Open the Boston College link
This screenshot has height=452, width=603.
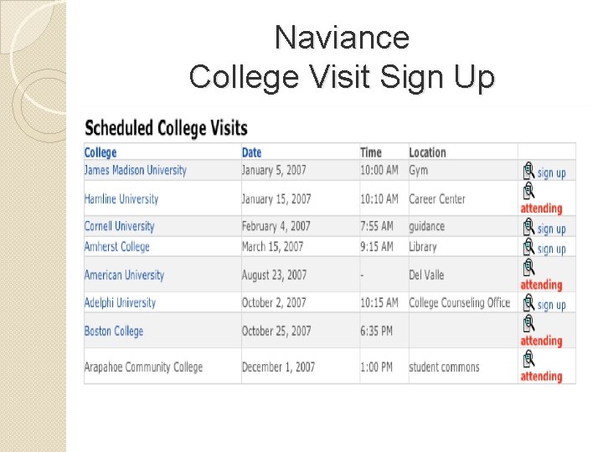(114, 331)
